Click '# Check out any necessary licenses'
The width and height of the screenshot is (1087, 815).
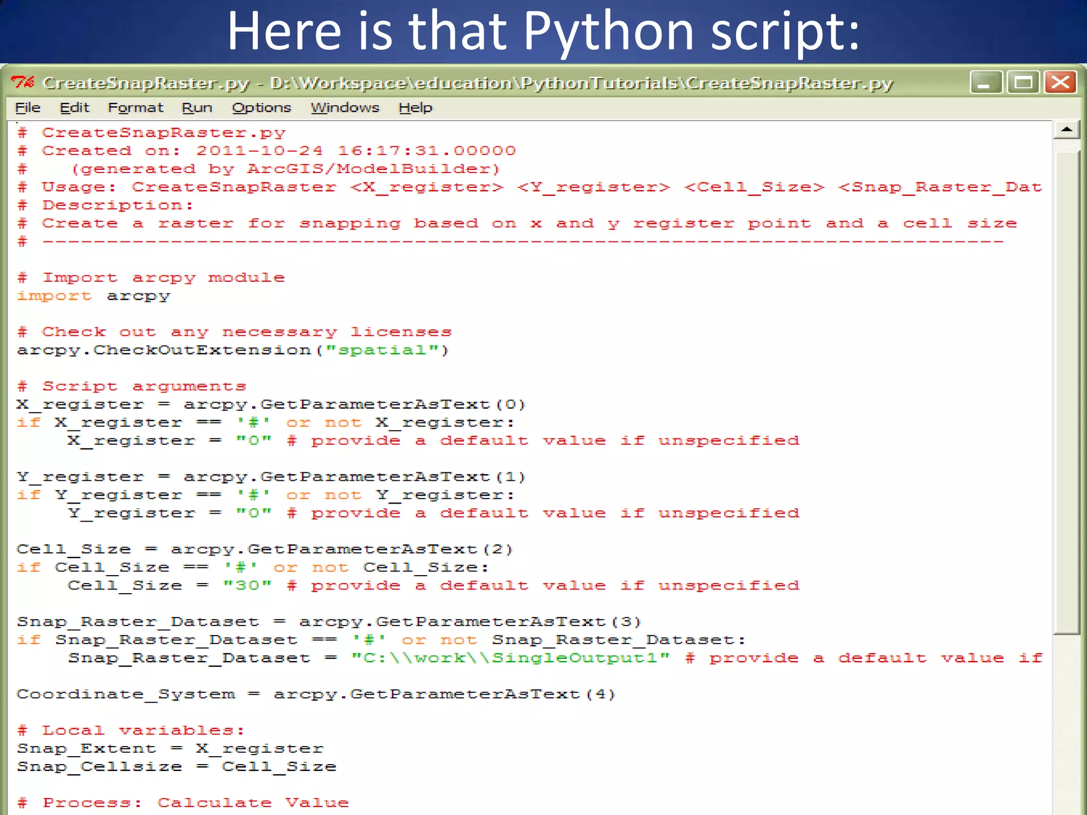pyautogui.click(x=234, y=332)
